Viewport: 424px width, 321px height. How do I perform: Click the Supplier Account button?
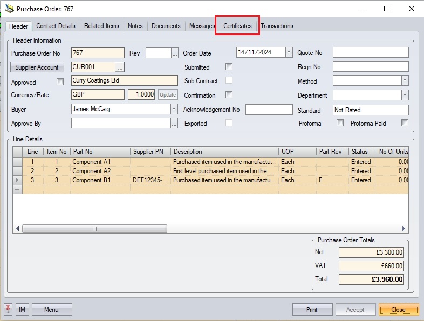point(37,67)
